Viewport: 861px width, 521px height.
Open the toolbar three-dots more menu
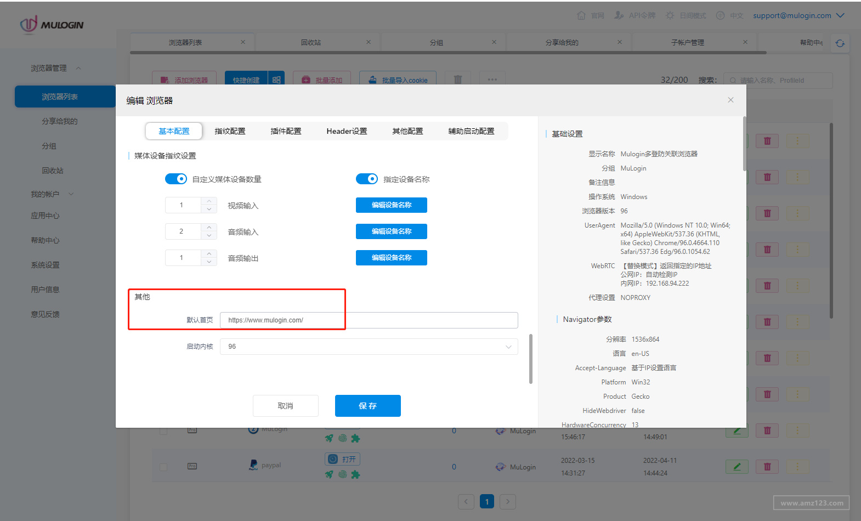click(492, 80)
